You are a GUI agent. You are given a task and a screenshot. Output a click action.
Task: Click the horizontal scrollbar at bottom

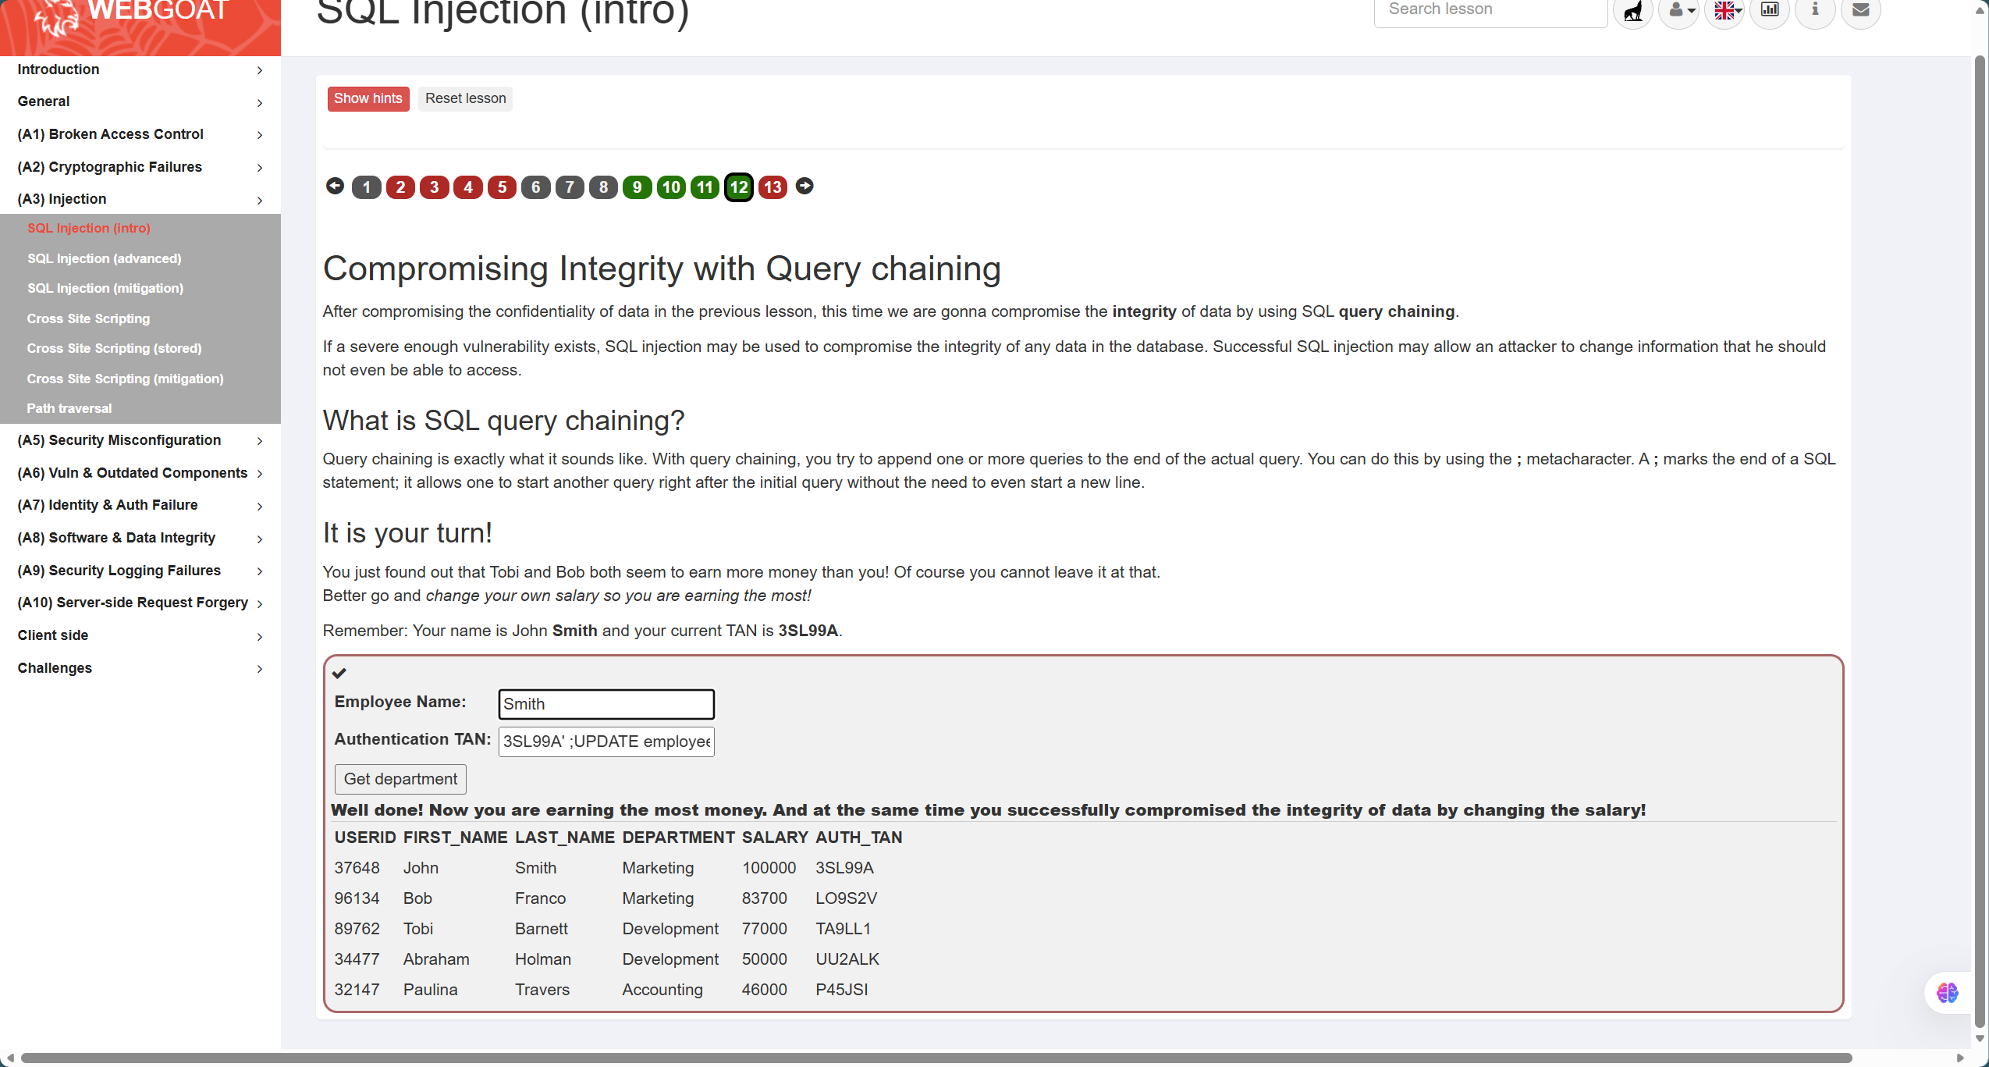coord(936,1058)
